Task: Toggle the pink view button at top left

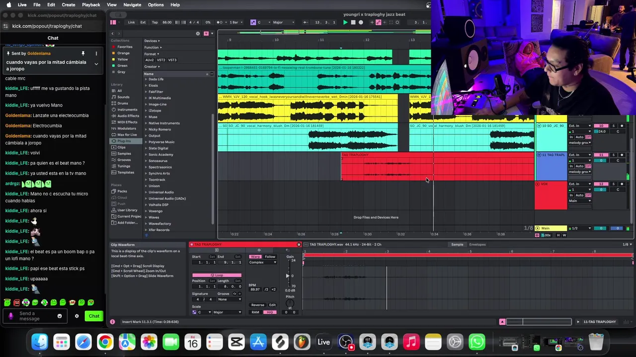Action: click(113, 22)
